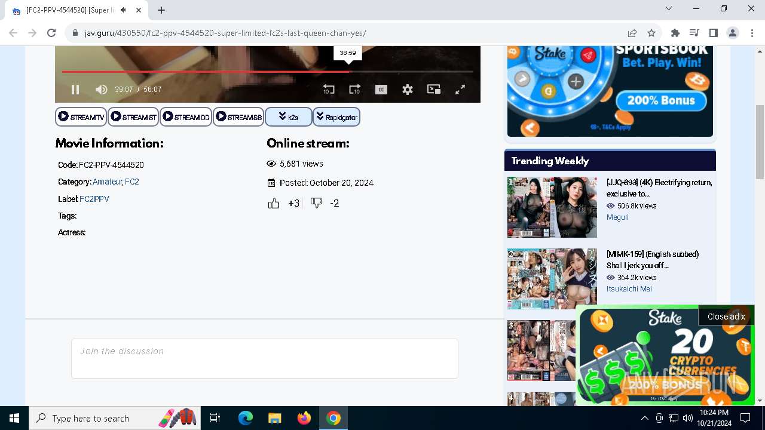Open the Stake Sportsbook banner ad
The width and height of the screenshot is (765, 430).
click(610, 91)
